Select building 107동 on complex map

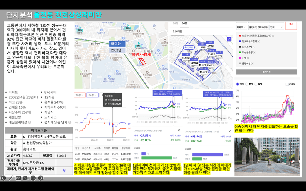194,59
